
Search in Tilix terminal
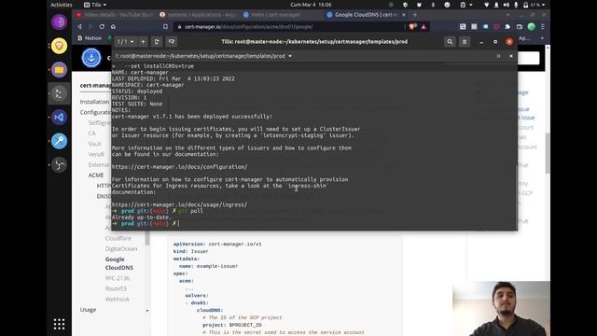(x=450, y=41)
